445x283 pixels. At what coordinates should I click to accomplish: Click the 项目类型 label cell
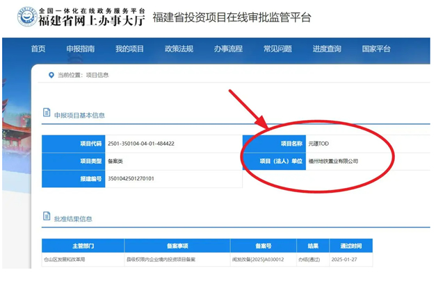pyautogui.click(x=74, y=162)
